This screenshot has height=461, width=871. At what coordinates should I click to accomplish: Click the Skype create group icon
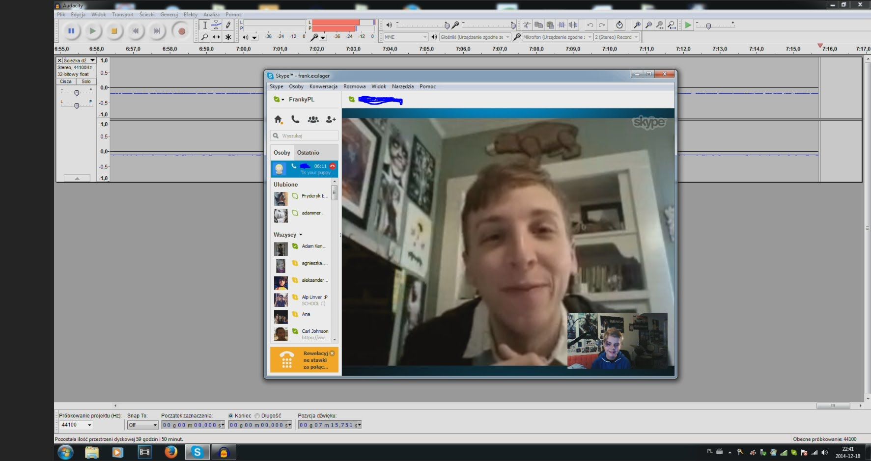(313, 119)
